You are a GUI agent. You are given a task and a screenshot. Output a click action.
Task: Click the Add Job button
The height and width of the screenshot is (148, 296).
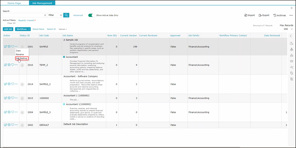pos(8,29)
